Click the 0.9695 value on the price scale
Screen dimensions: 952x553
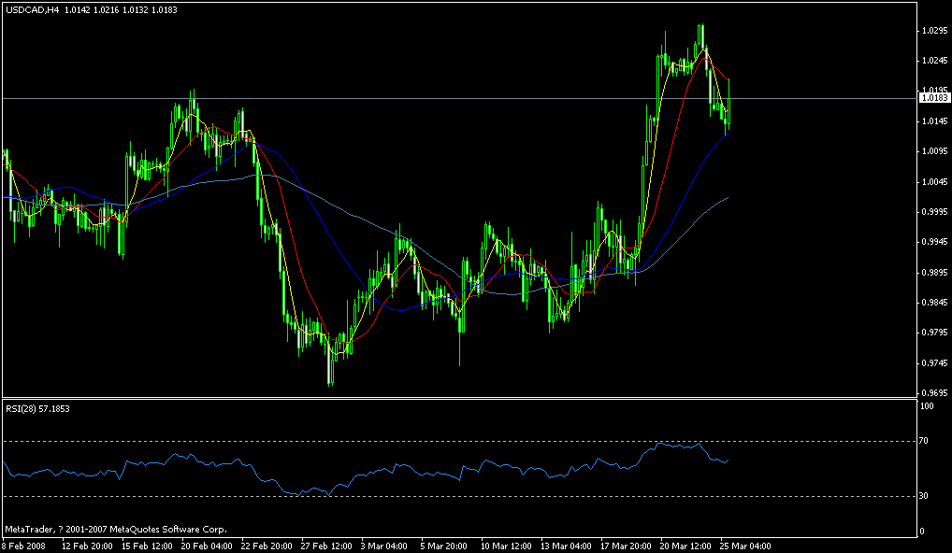point(934,395)
